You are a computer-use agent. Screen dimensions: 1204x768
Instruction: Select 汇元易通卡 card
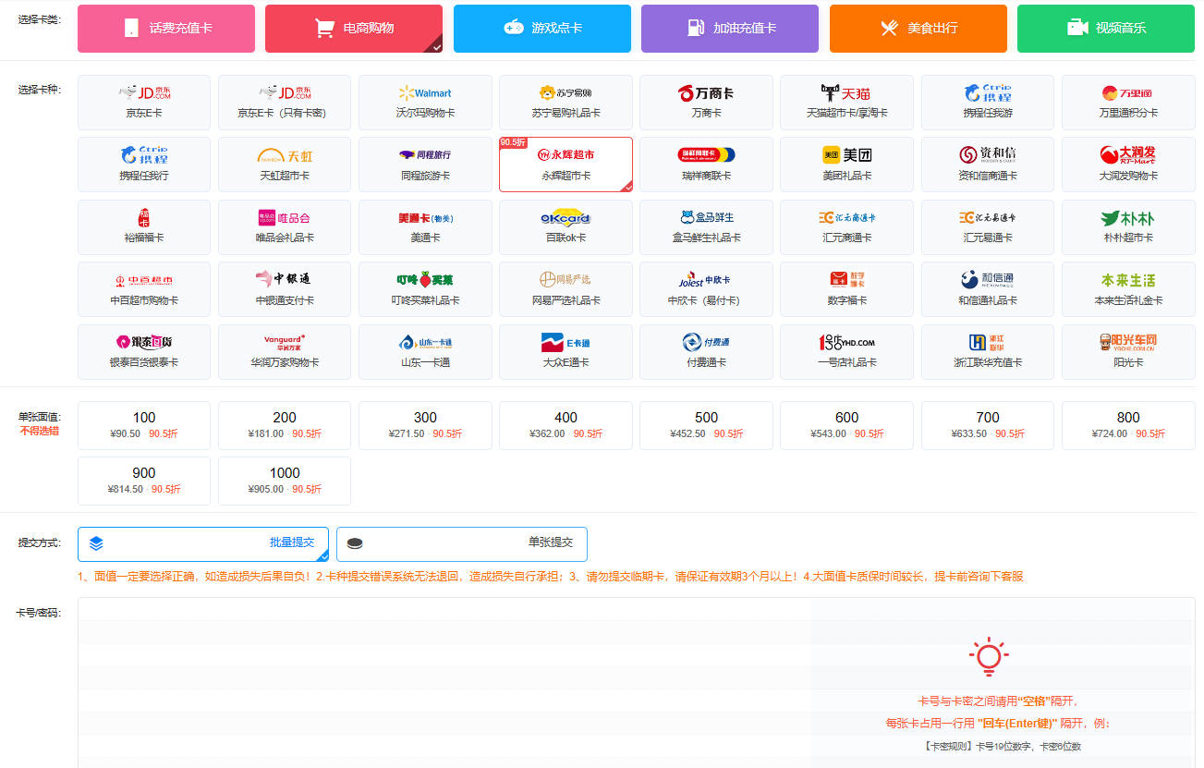pos(988,227)
